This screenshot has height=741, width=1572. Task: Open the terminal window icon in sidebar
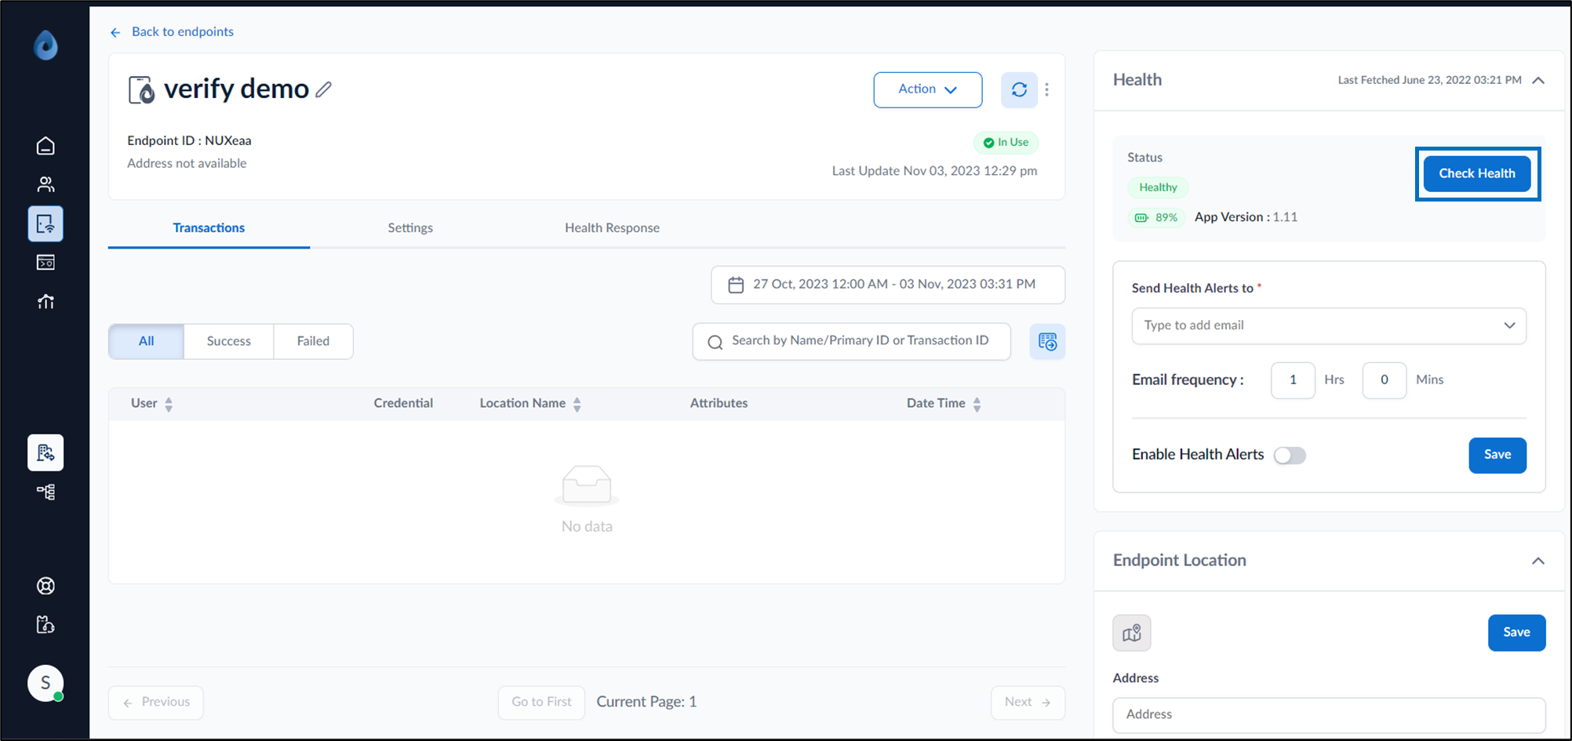[45, 262]
